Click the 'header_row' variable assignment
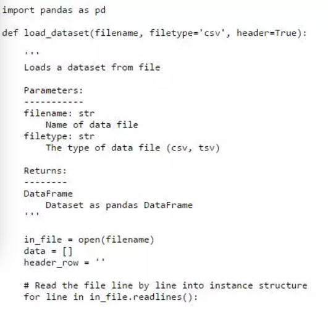Image resolution: width=328 pixels, height=309 pixels. (x=64, y=263)
